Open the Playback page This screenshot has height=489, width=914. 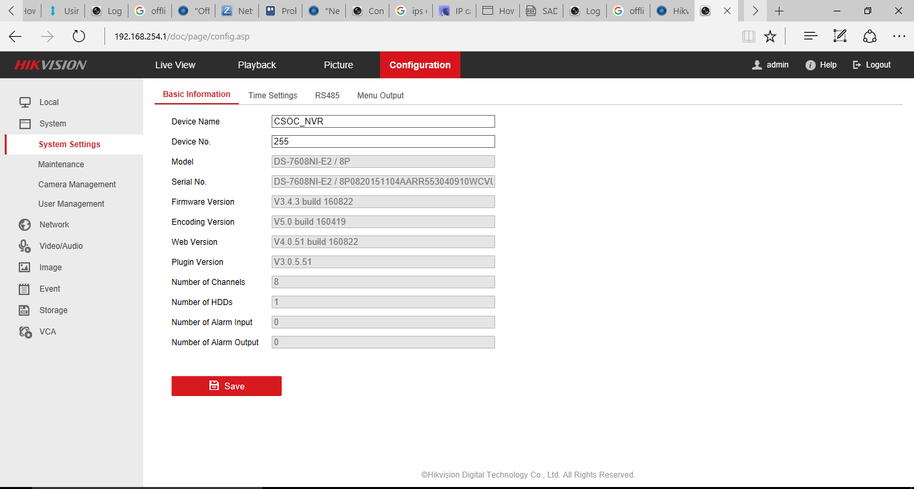click(x=257, y=65)
